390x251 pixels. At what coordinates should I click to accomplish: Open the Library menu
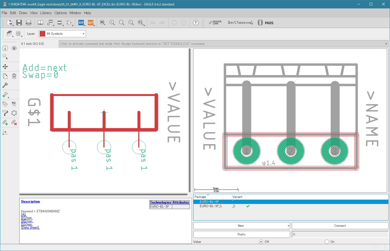pos(46,13)
